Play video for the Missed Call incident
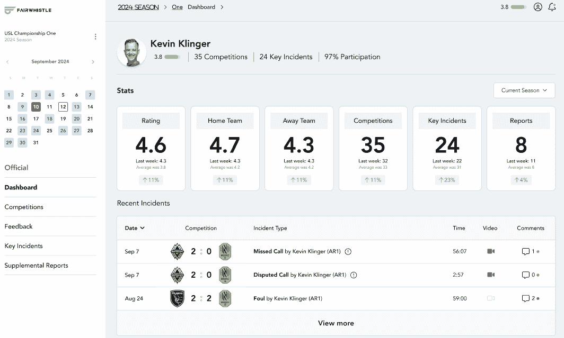Viewport: 564px width, 338px height. coord(491,251)
